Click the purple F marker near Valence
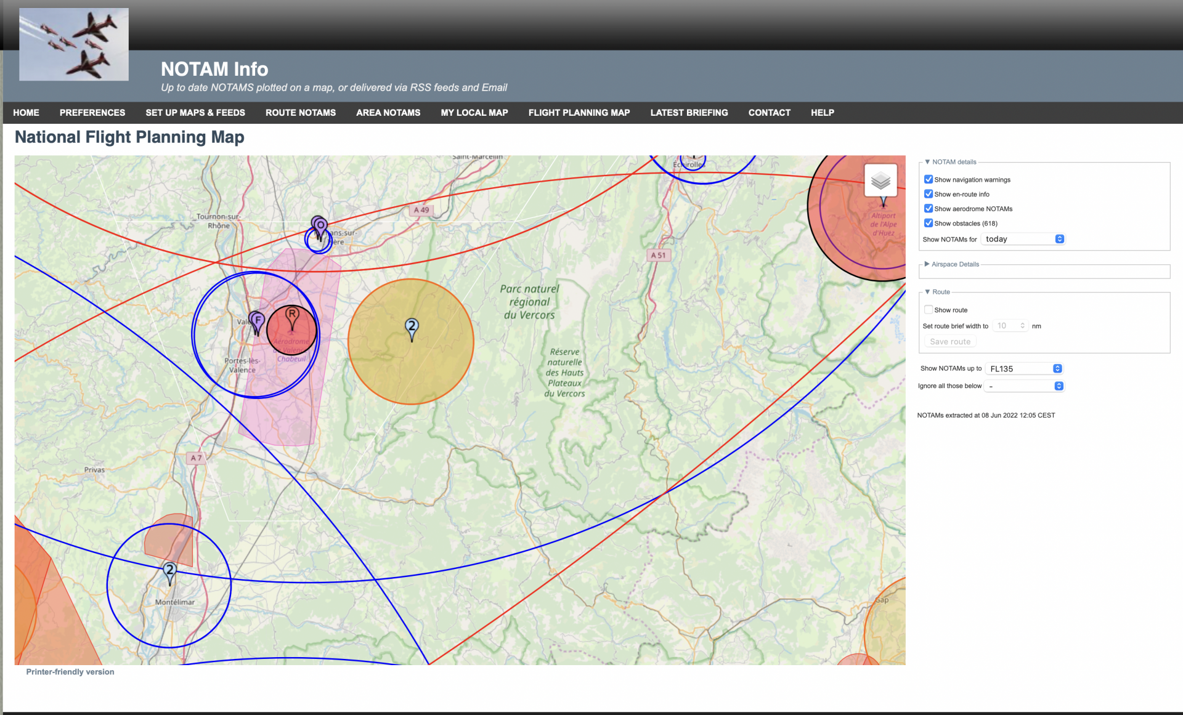 tap(258, 323)
